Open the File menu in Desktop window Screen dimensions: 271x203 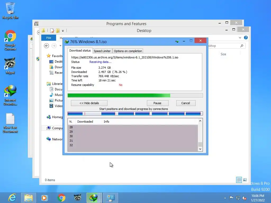click(49, 38)
